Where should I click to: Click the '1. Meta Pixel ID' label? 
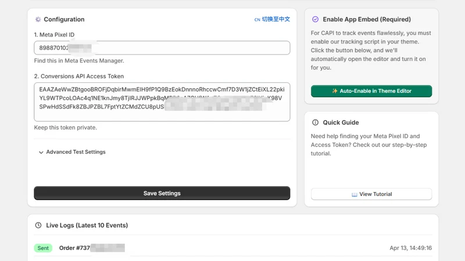54,35
